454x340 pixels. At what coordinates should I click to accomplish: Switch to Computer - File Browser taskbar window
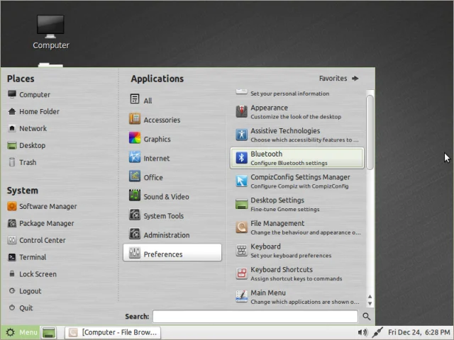click(x=113, y=332)
